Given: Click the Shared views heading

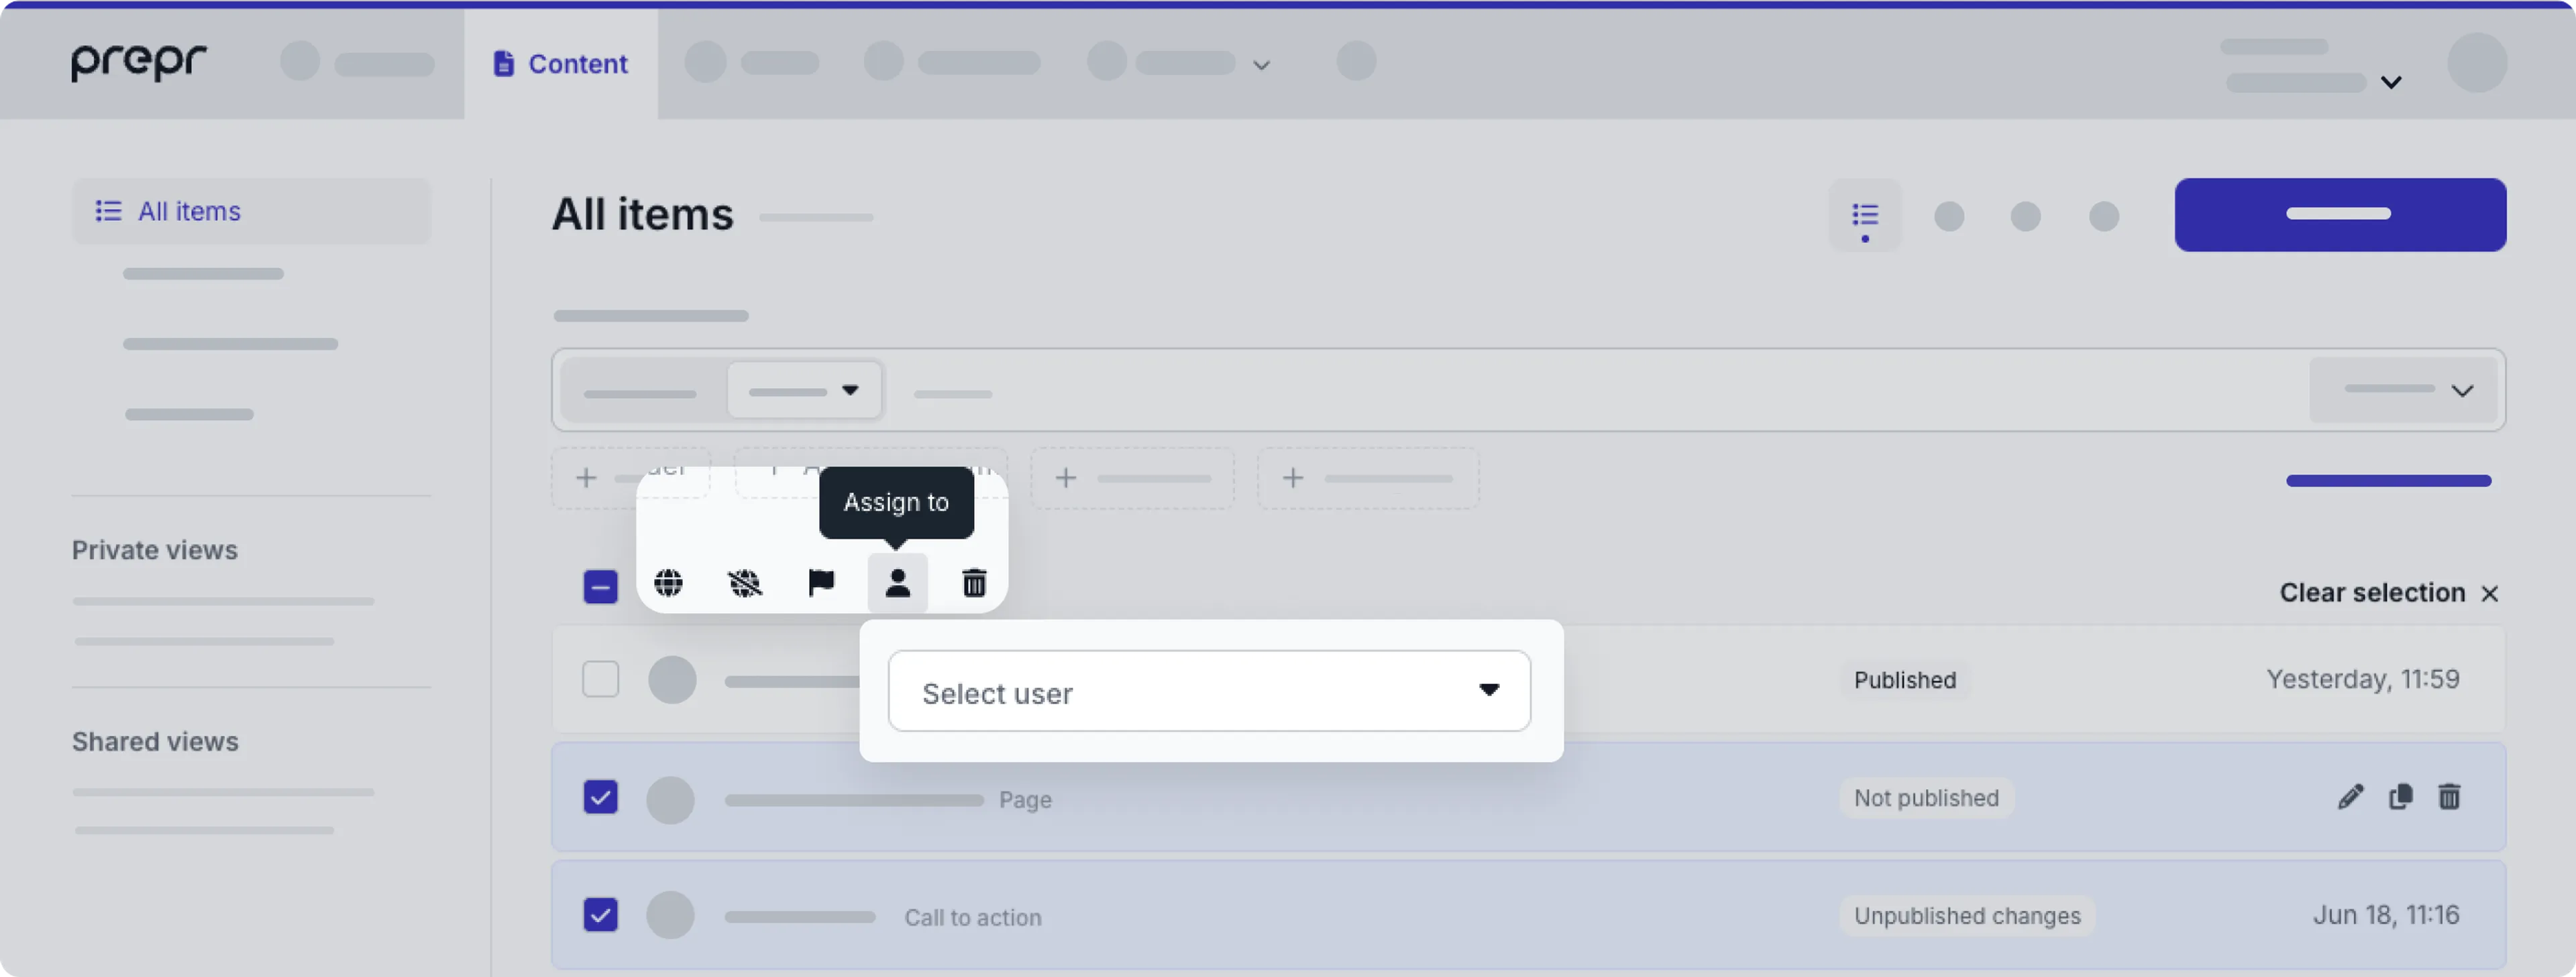Looking at the screenshot, I should tap(155, 742).
